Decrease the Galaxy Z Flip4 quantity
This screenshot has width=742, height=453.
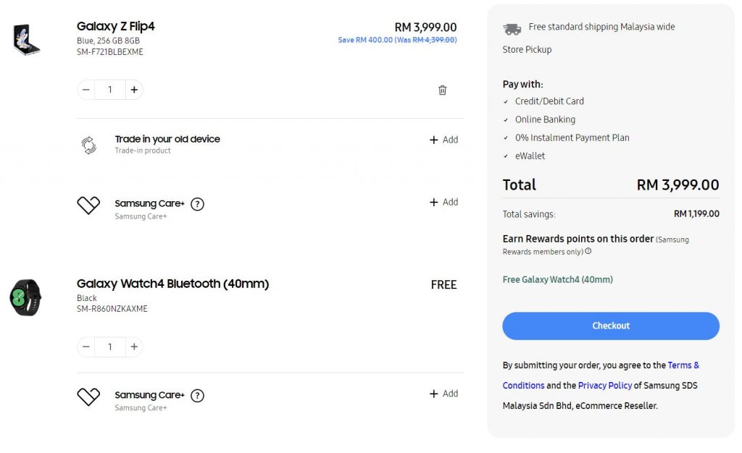pos(86,90)
